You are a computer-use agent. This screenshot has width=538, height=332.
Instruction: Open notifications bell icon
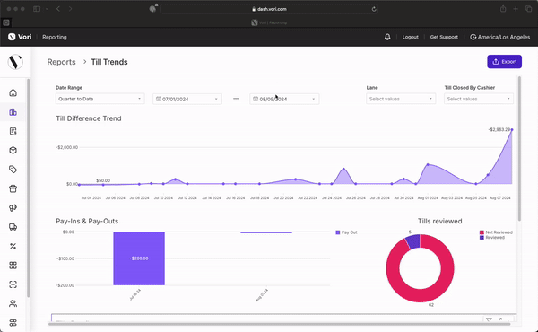[x=387, y=37]
